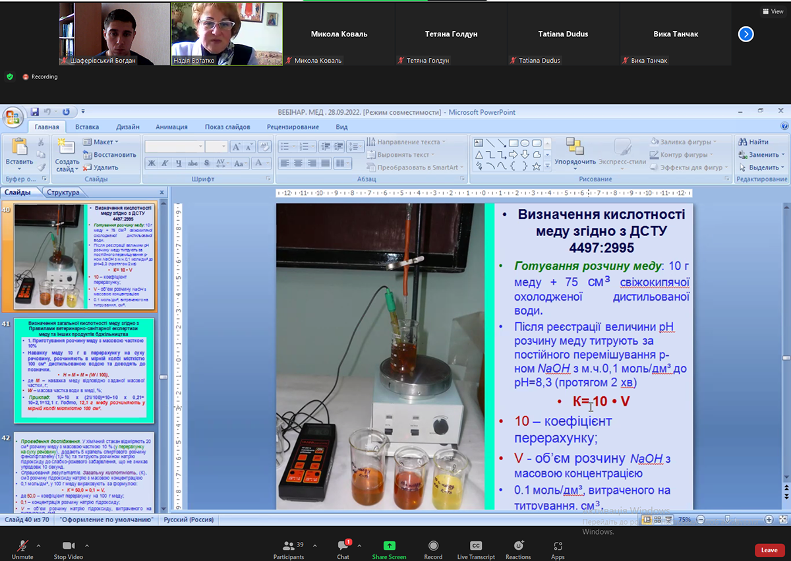Click the Save icon in quick access toolbar

click(34, 112)
